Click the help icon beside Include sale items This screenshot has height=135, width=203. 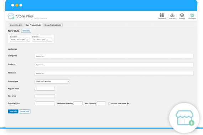point(127,104)
